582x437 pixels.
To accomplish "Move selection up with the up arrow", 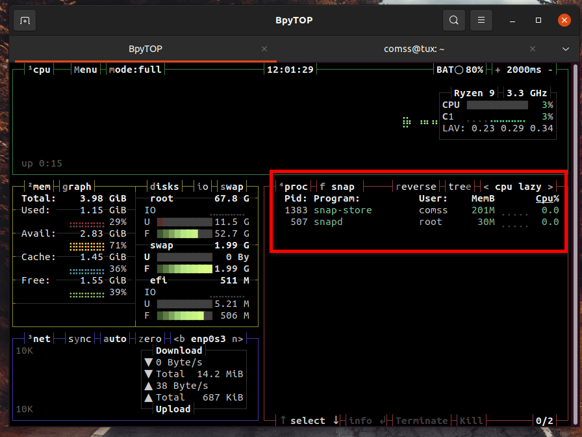I will coord(283,420).
